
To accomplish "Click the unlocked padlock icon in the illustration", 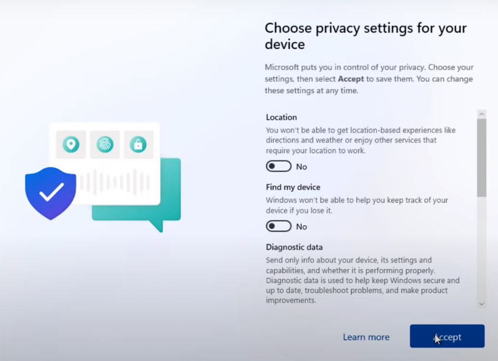I will coord(138,144).
